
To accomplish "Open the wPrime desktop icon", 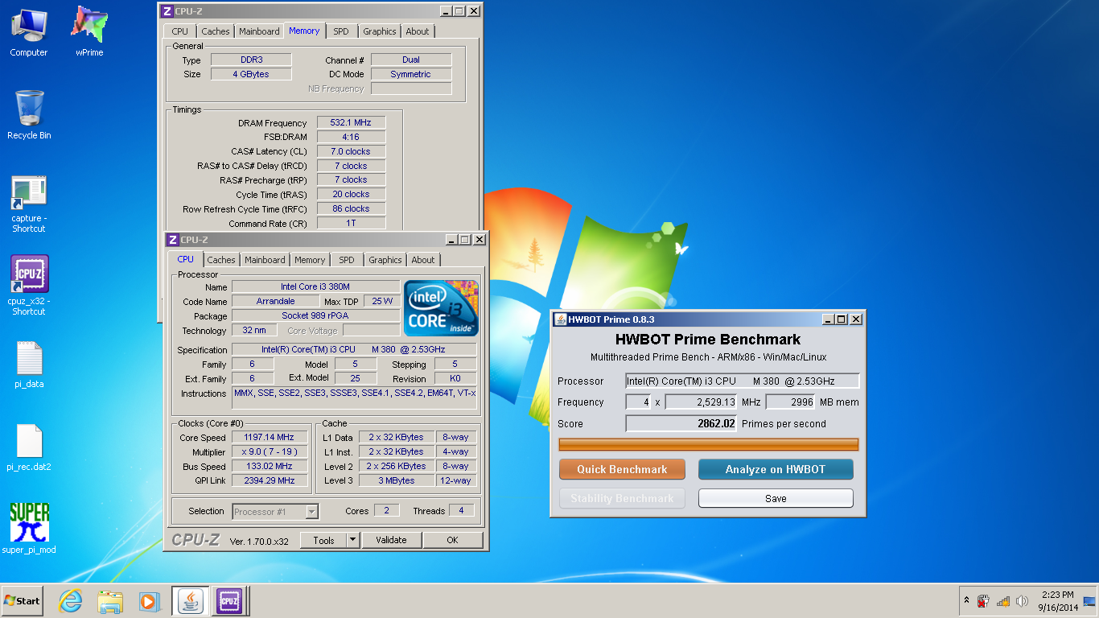I will (89, 32).
